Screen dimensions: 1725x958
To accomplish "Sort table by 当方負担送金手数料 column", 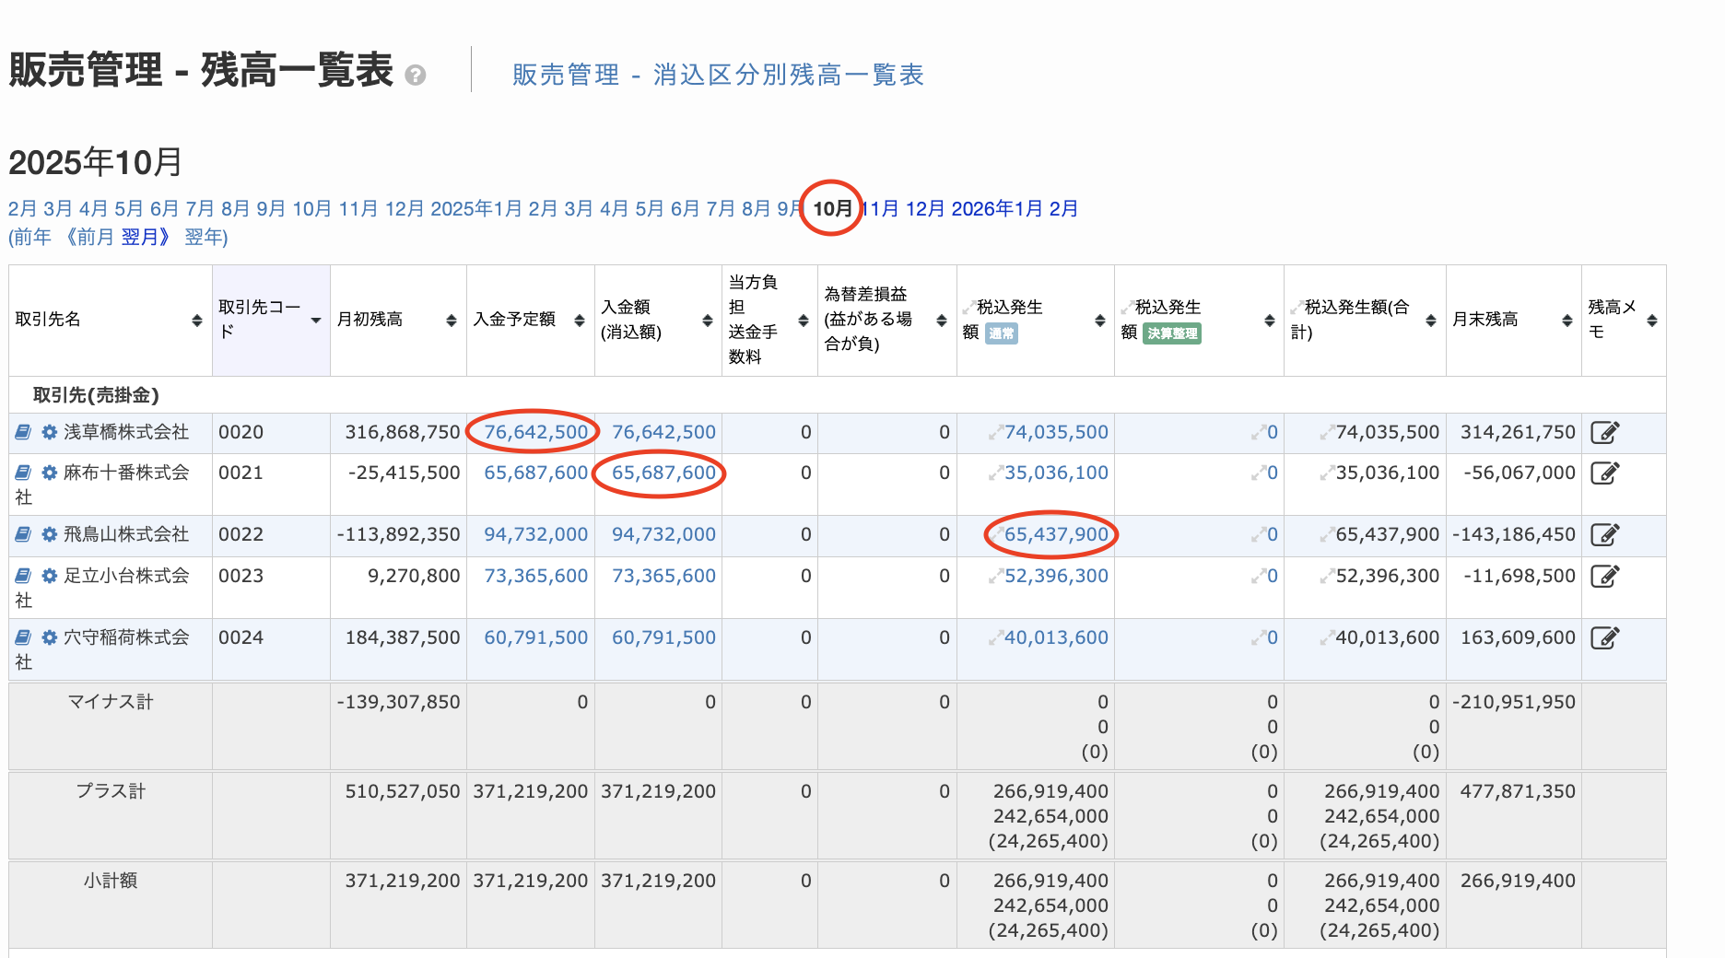I will tap(804, 321).
